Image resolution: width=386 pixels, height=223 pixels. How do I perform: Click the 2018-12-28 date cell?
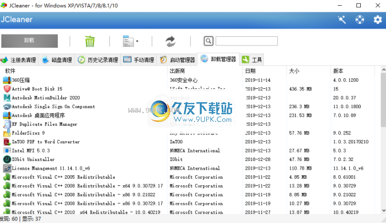click(x=258, y=159)
